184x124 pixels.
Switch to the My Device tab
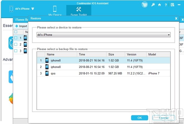tap(55, 11)
